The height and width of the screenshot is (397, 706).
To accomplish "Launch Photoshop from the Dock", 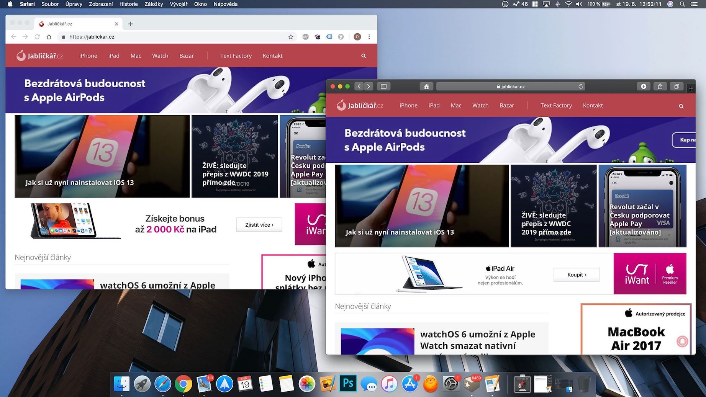I will point(348,384).
